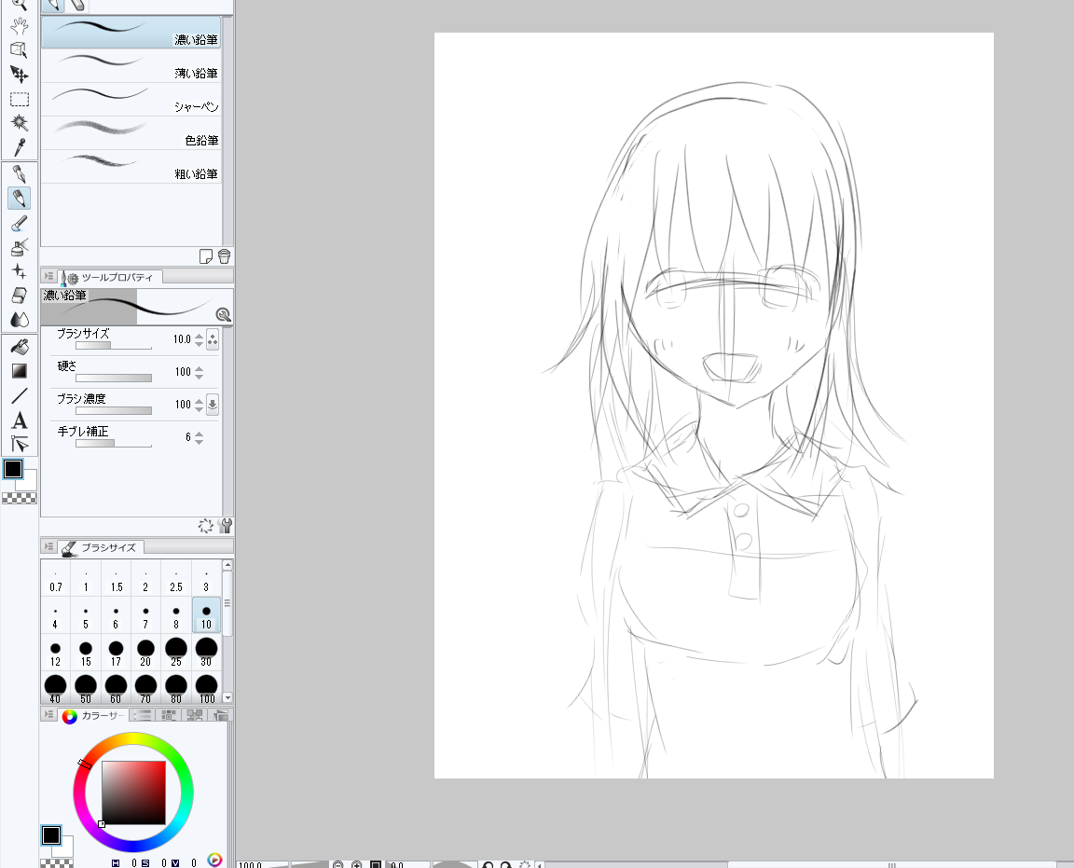
Task: Select the rectangular Selection marquee tool
Action: click(x=19, y=99)
